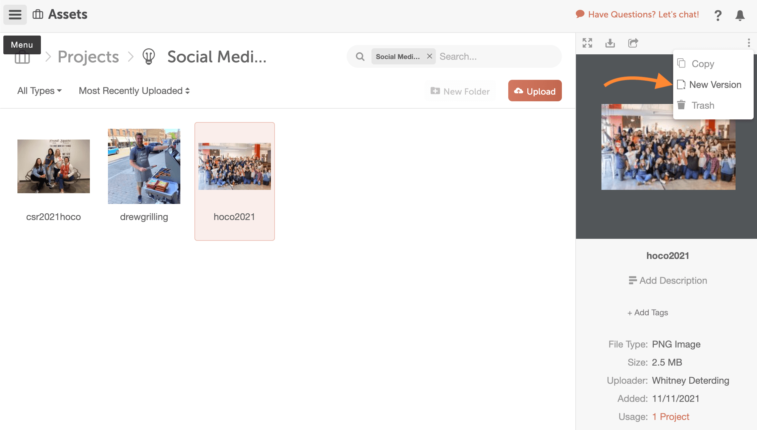This screenshot has width=757, height=430.
Task: Click + Add Tags
Action: [648, 313]
